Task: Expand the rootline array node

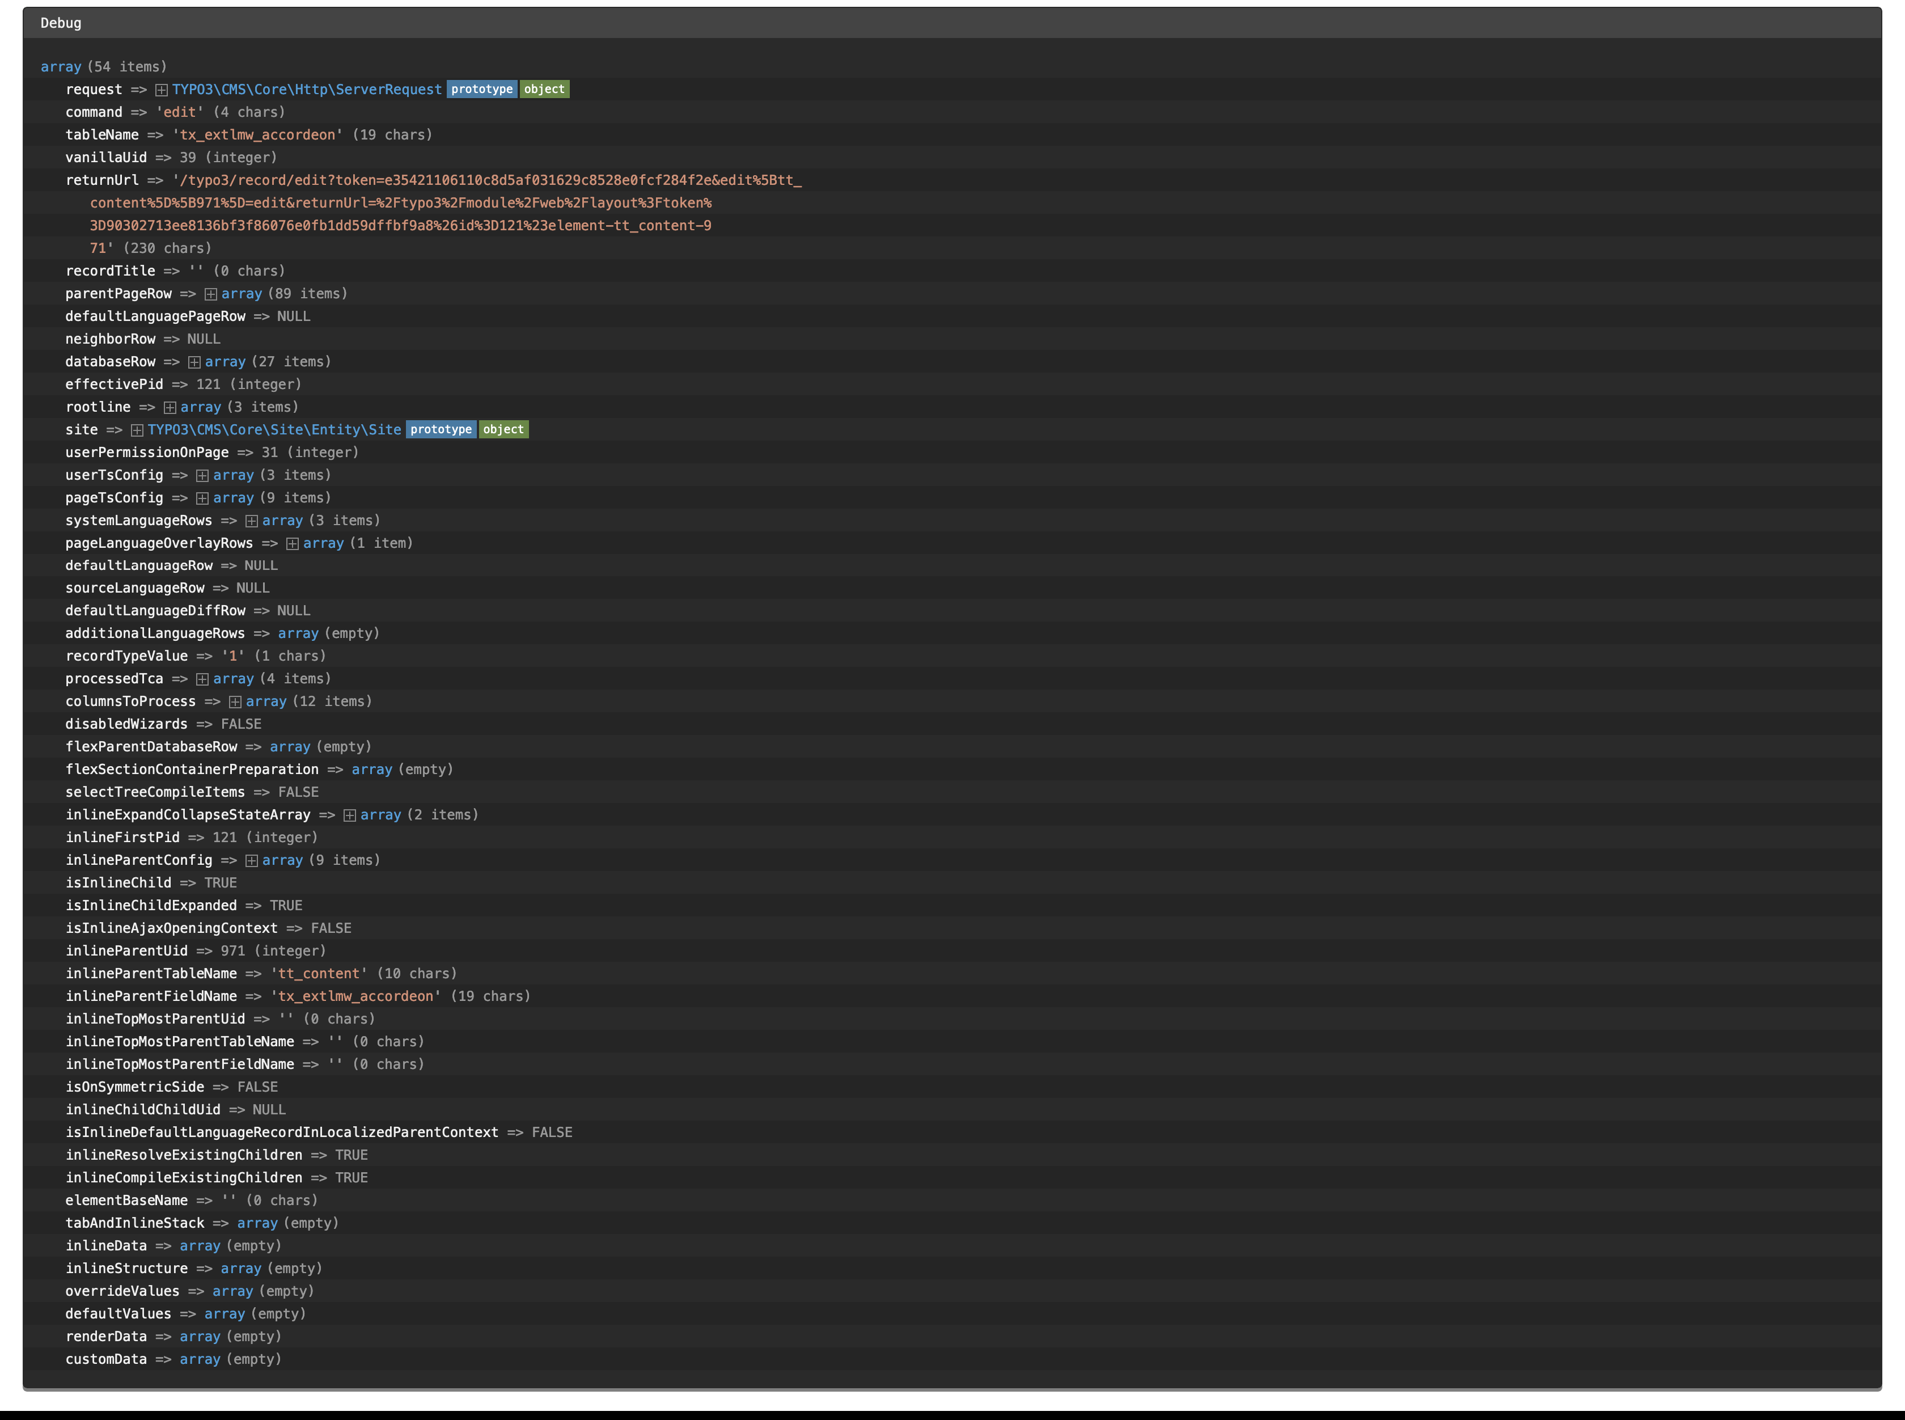Action: click(170, 407)
